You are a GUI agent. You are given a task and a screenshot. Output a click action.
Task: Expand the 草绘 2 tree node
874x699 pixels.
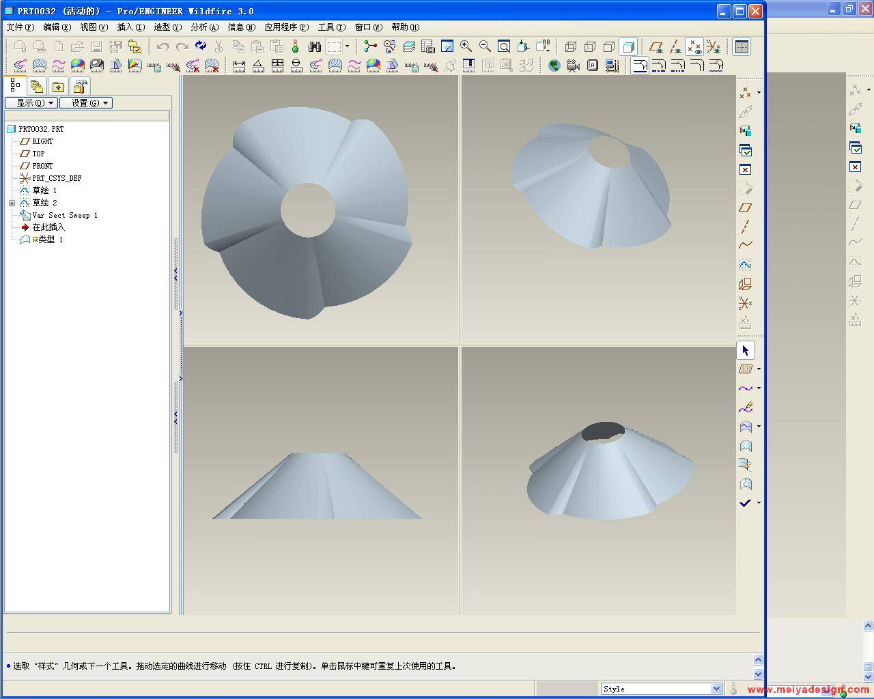(12, 203)
